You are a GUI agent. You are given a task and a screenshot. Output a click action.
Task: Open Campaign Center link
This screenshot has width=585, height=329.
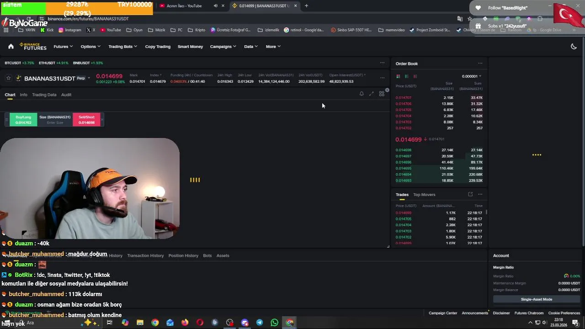(x=443, y=313)
